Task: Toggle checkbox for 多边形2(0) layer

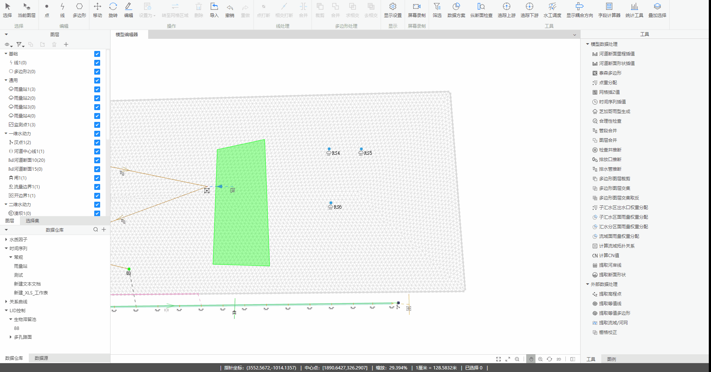Action: tap(97, 72)
